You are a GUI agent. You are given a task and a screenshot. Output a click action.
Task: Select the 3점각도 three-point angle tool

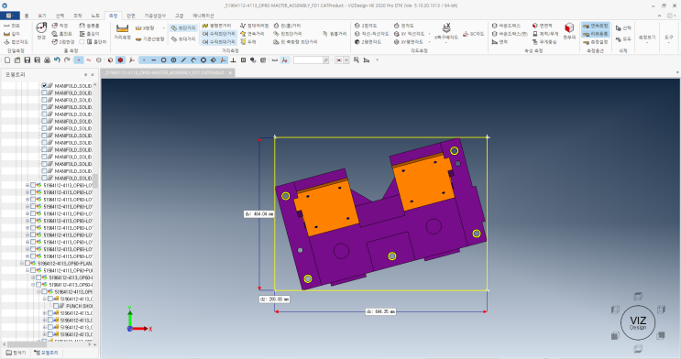pyautogui.click(x=366, y=26)
